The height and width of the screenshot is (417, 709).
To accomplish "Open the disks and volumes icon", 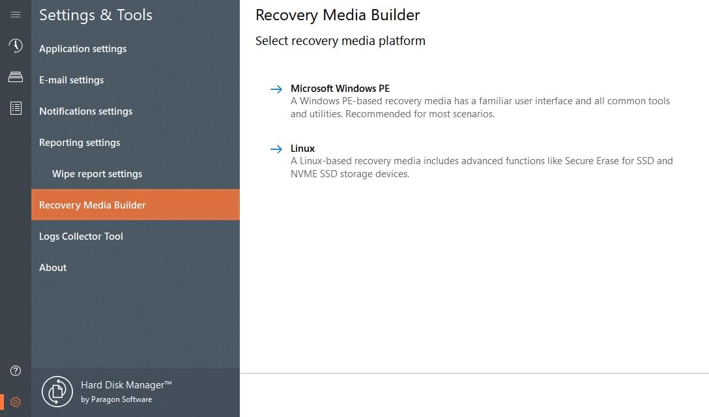I will click(x=16, y=77).
